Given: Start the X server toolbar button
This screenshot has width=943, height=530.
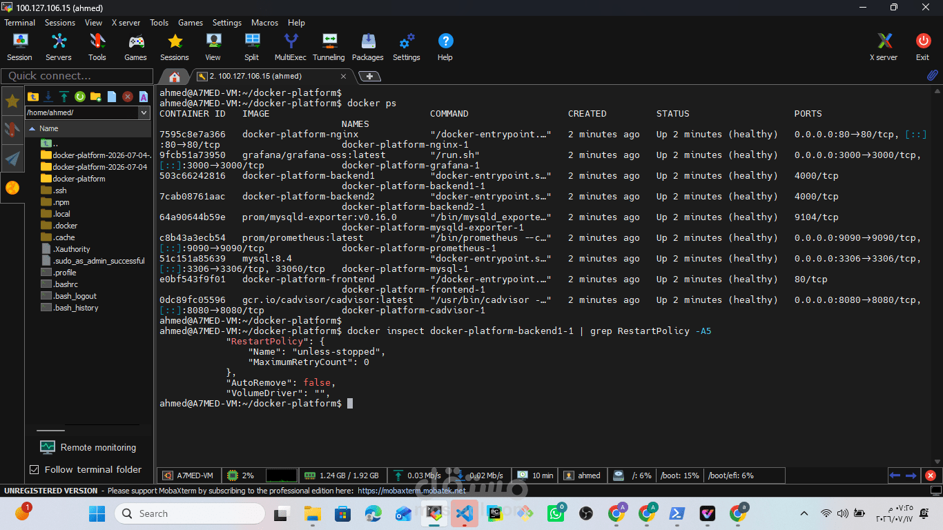Looking at the screenshot, I should (884, 47).
